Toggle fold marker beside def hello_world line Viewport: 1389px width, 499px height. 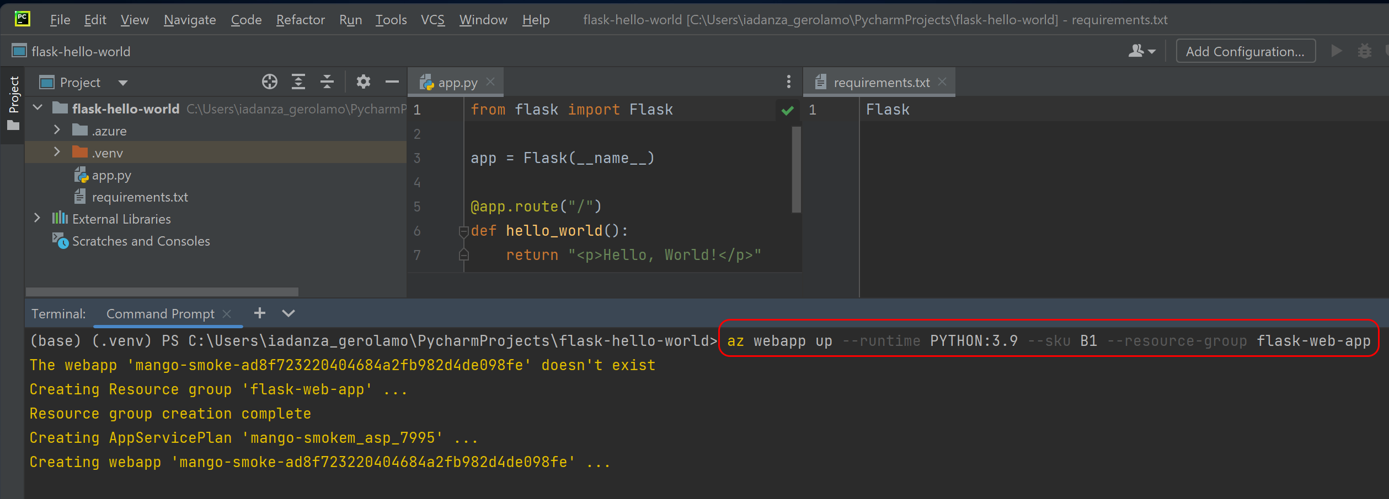click(x=463, y=231)
